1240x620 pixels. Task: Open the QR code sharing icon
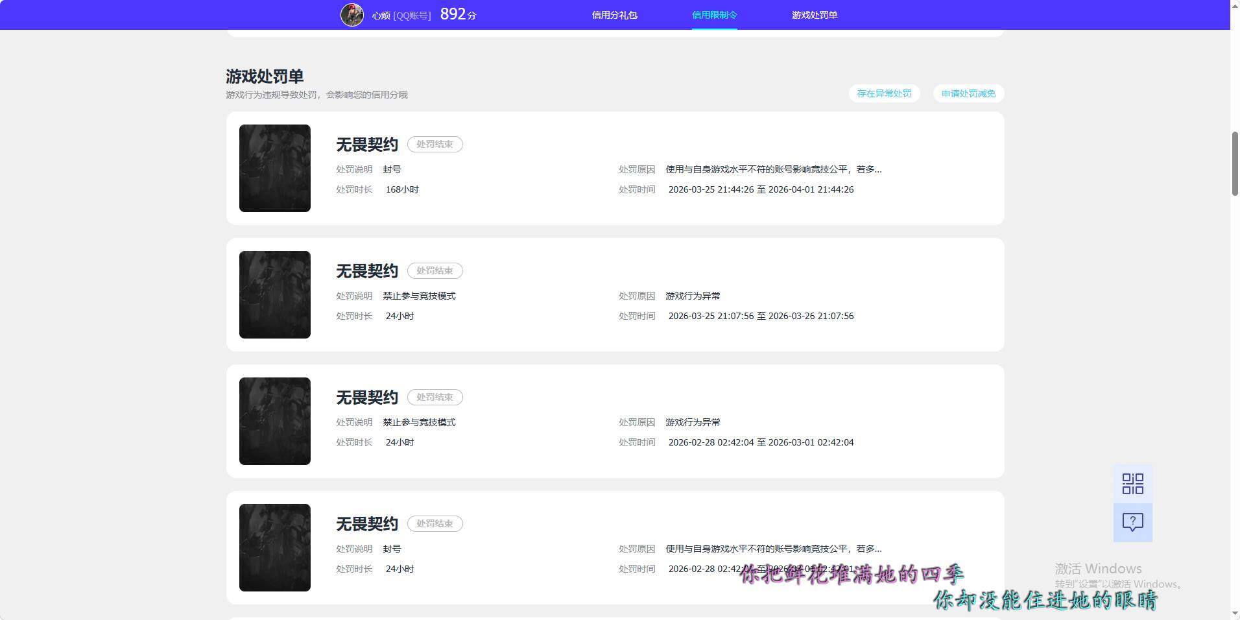1132,483
